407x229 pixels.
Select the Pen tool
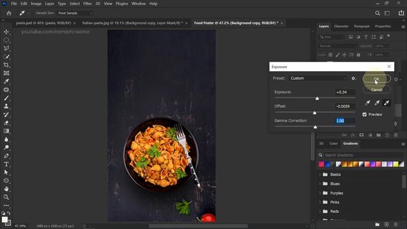click(6, 156)
